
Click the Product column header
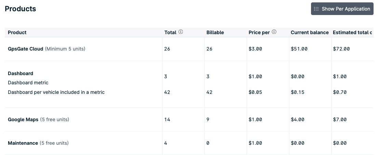pyautogui.click(x=17, y=32)
